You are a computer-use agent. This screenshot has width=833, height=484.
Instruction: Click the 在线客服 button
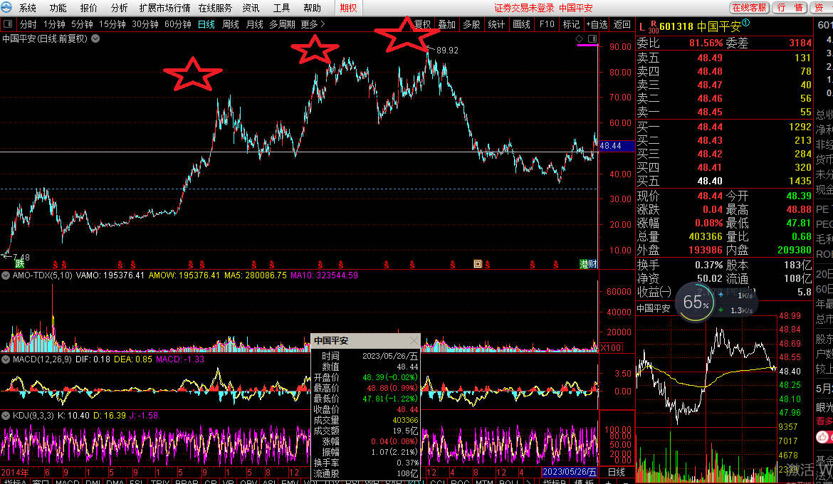[x=749, y=7]
